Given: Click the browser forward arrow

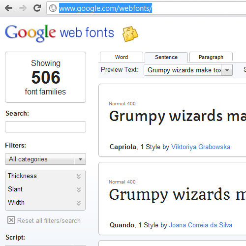Looking at the screenshot, I should tap(23, 8).
